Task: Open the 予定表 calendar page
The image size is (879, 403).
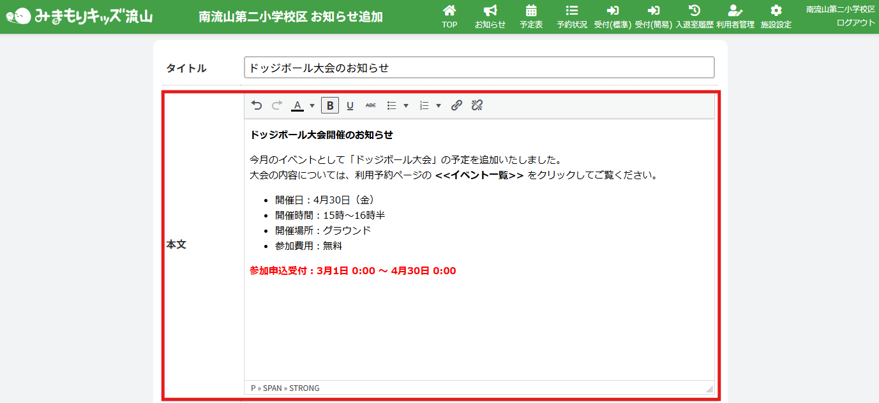Action: coord(531,17)
